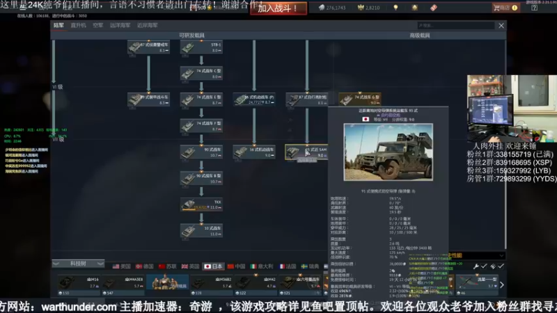Select the M16 crew slot
Screen dimensions: 557x313
(x=78, y=285)
